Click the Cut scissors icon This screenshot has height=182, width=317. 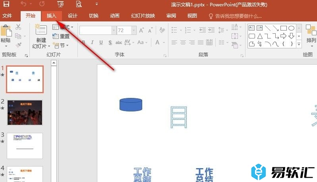[18, 27]
